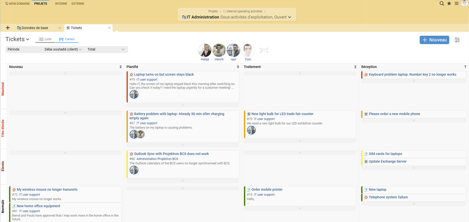The image size is (469, 222).
Task: Open favorites star icon
Action: click(449, 3)
